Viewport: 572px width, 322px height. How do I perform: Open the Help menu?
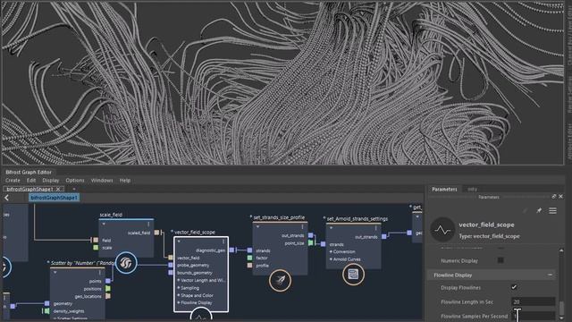tap(125, 181)
